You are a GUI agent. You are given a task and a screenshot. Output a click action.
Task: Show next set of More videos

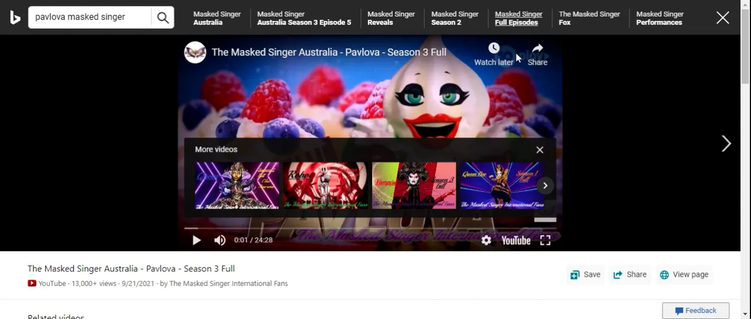click(545, 185)
